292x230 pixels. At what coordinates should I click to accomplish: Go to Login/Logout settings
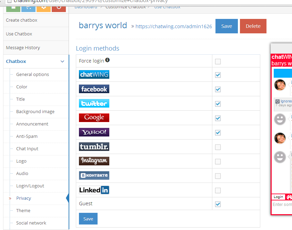30,186
